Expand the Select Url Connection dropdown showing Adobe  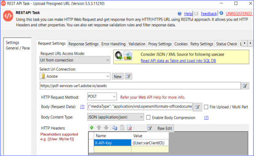tap(75, 76)
